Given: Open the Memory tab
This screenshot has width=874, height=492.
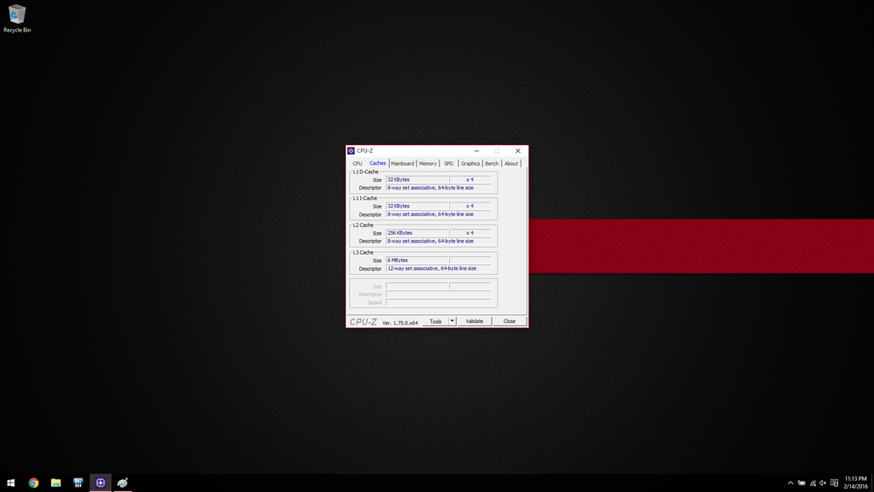Looking at the screenshot, I should (428, 163).
